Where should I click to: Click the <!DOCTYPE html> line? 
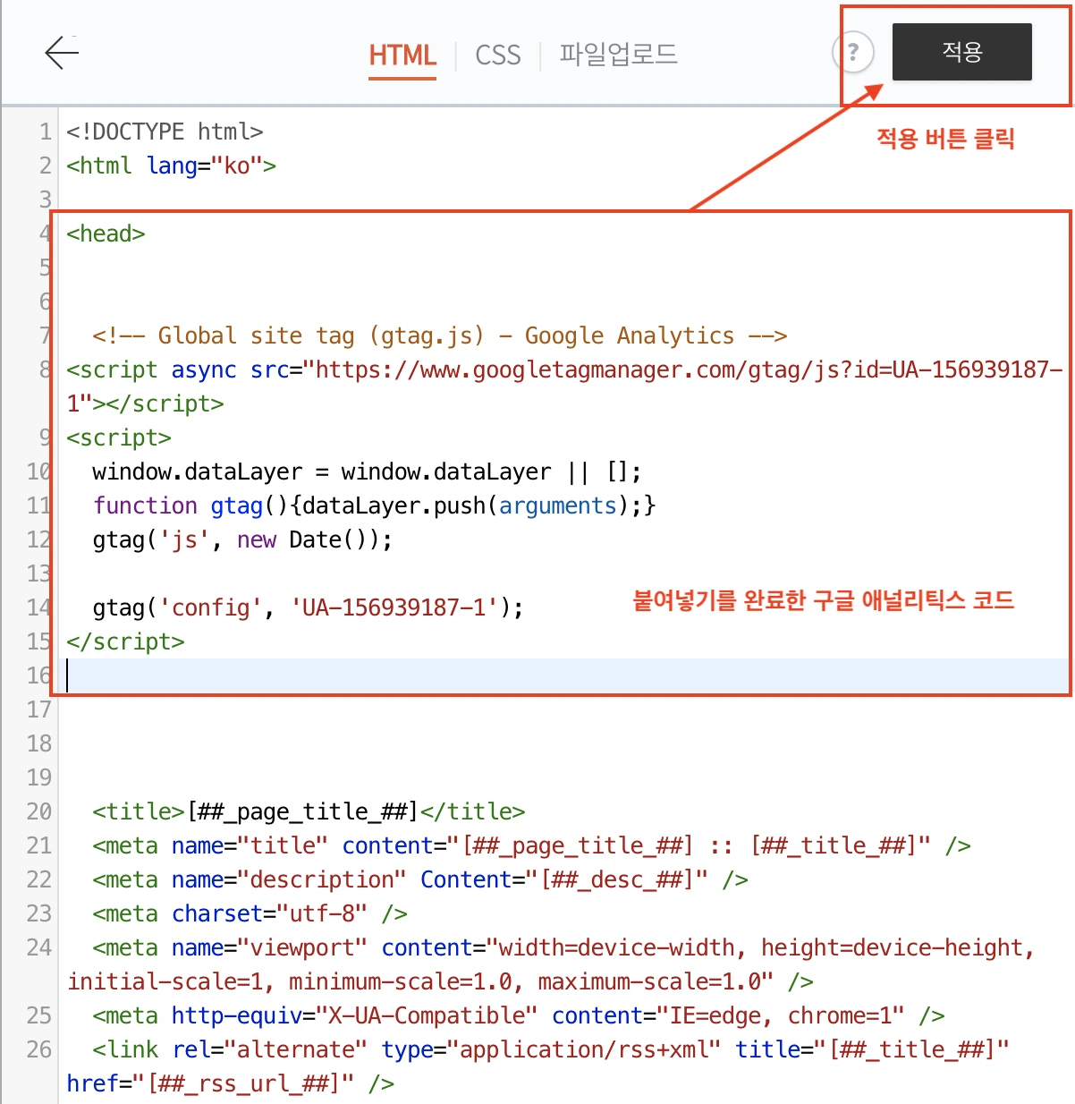[x=165, y=132]
